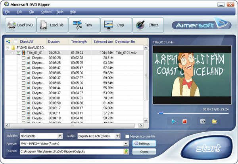Tick the Check All checkbox
The image size is (238, 164).
15,42
